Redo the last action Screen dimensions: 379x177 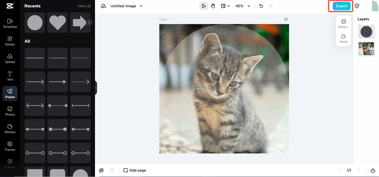coord(270,6)
